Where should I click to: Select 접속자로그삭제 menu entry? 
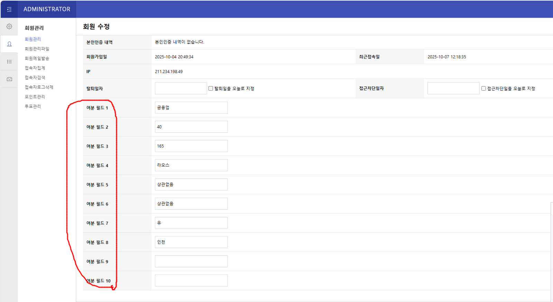[x=39, y=87]
